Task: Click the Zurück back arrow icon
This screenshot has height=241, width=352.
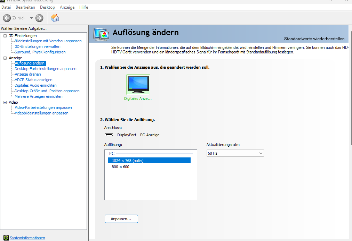Action: (x=7, y=18)
